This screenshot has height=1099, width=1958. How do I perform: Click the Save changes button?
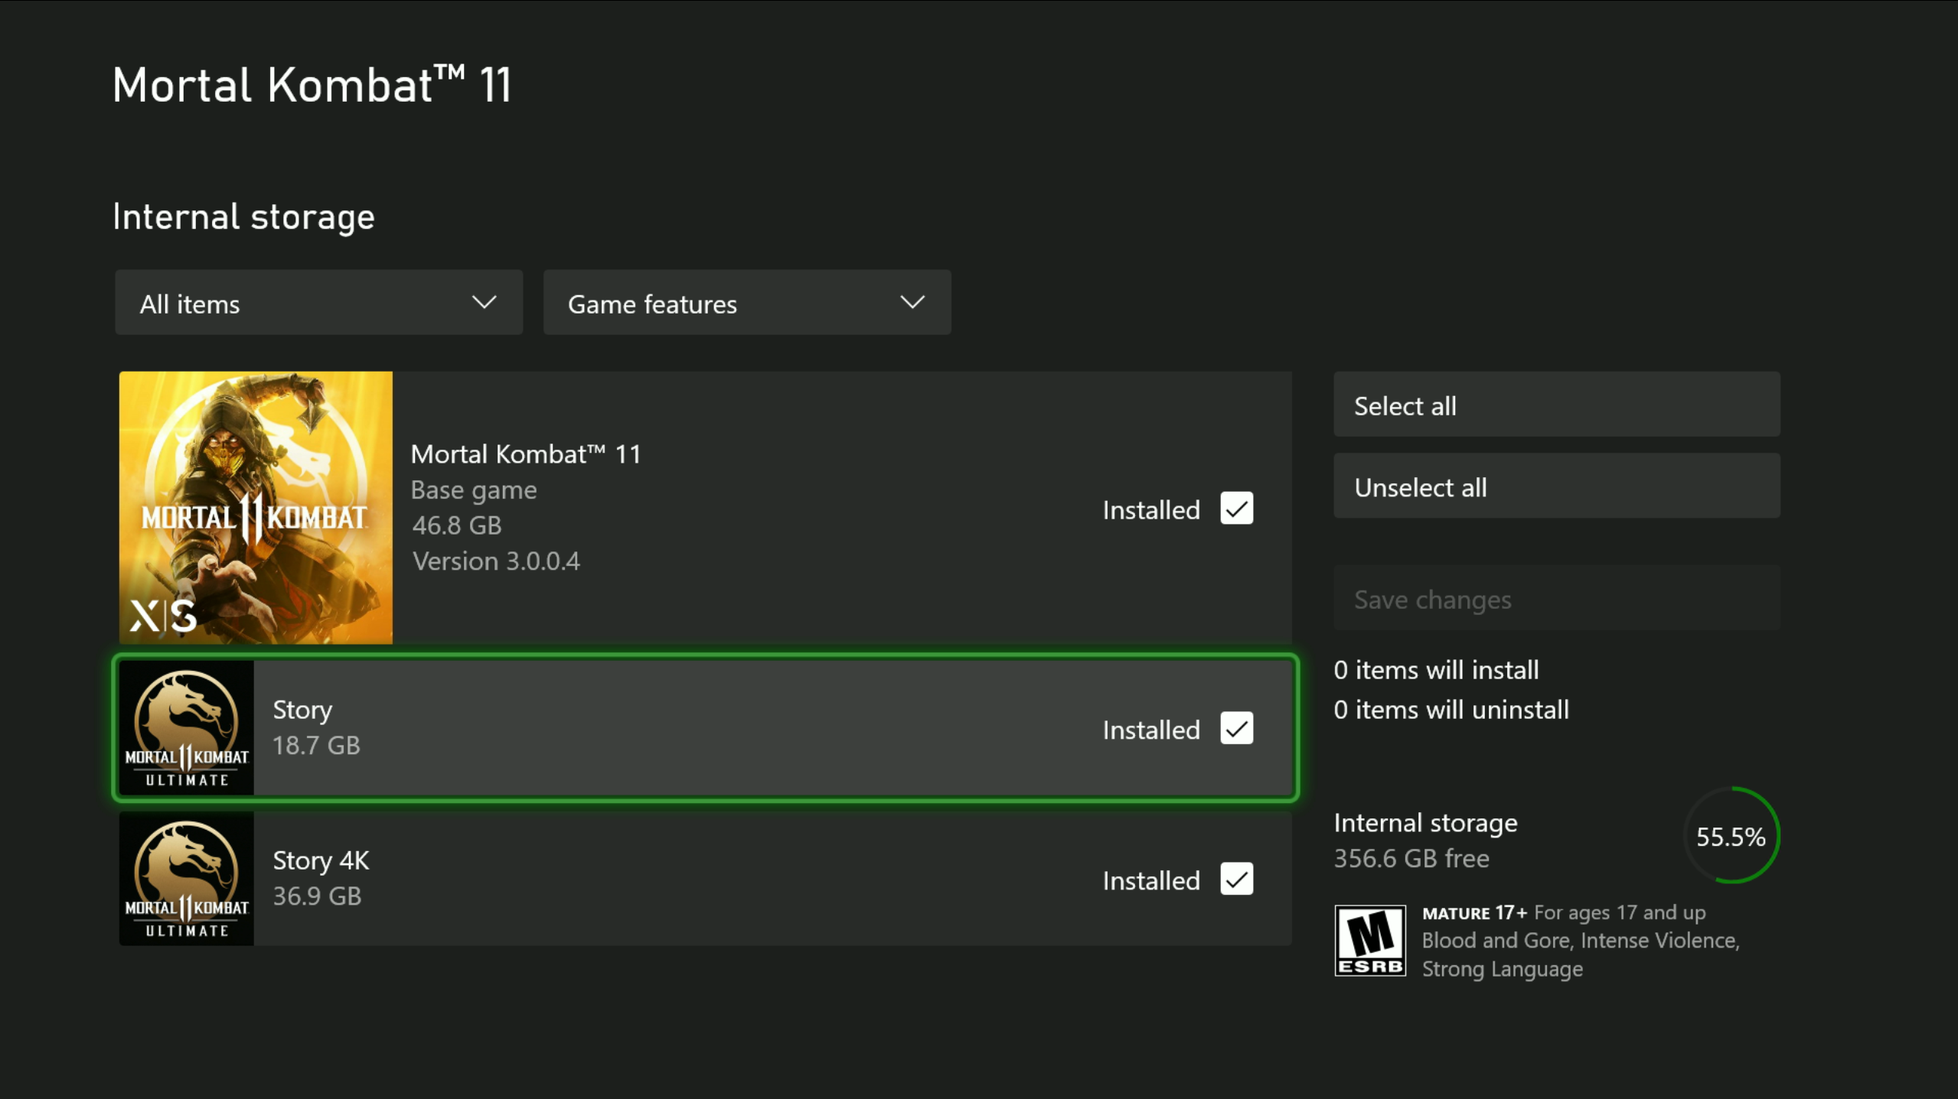[x=1556, y=598]
